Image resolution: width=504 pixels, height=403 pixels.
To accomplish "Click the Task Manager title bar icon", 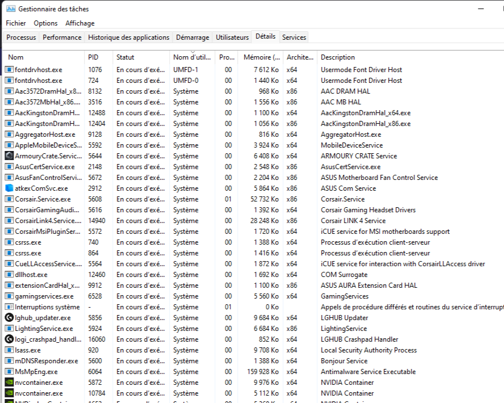I will pyautogui.click(x=11, y=9).
